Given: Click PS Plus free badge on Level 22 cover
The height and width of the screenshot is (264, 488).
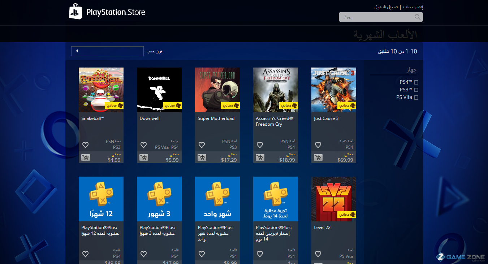Looking at the screenshot, I should [347, 215].
